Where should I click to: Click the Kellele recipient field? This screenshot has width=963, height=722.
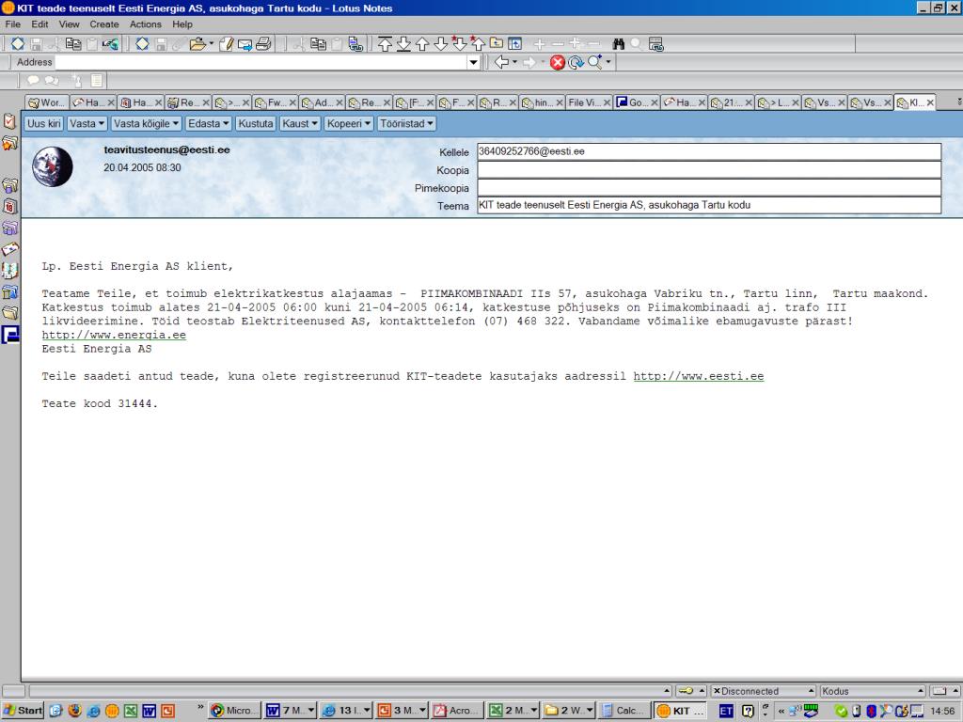click(709, 151)
